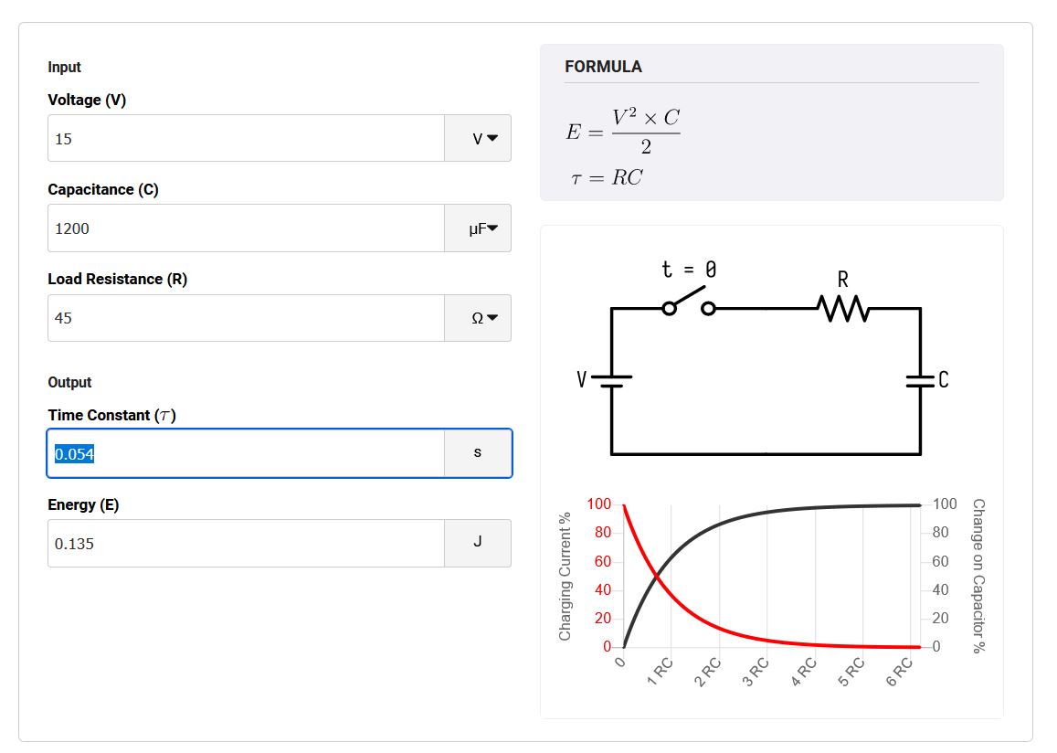Image resolution: width=1057 pixels, height=753 pixels.
Task: Click the energy equation in formula panel
Action: 623,132
